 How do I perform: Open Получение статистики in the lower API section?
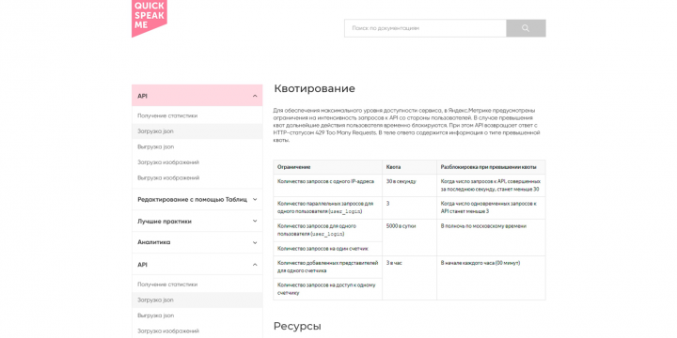tap(197, 284)
